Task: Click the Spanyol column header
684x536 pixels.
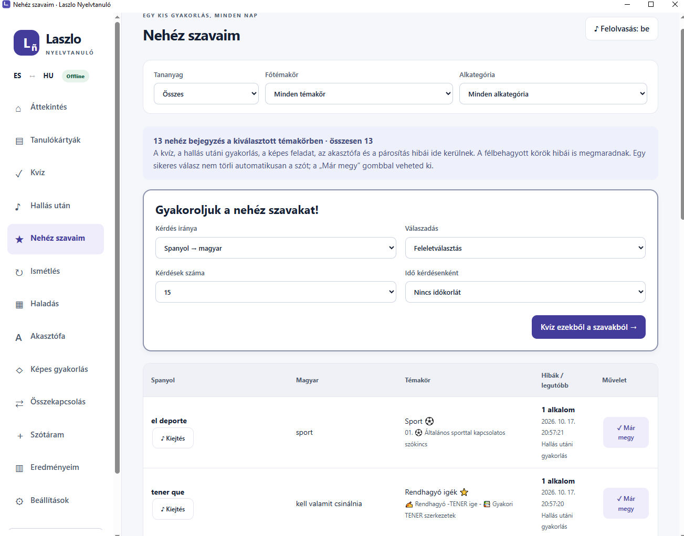Action: coord(163,380)
